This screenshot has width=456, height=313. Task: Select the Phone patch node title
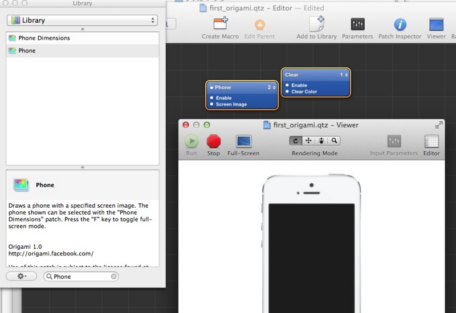click(x=223, y=88)
